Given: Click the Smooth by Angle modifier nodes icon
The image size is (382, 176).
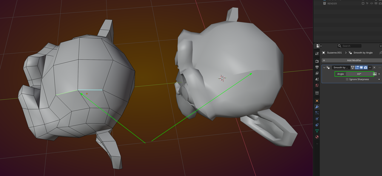Looking at the screenshot, I should click(328, 67).
